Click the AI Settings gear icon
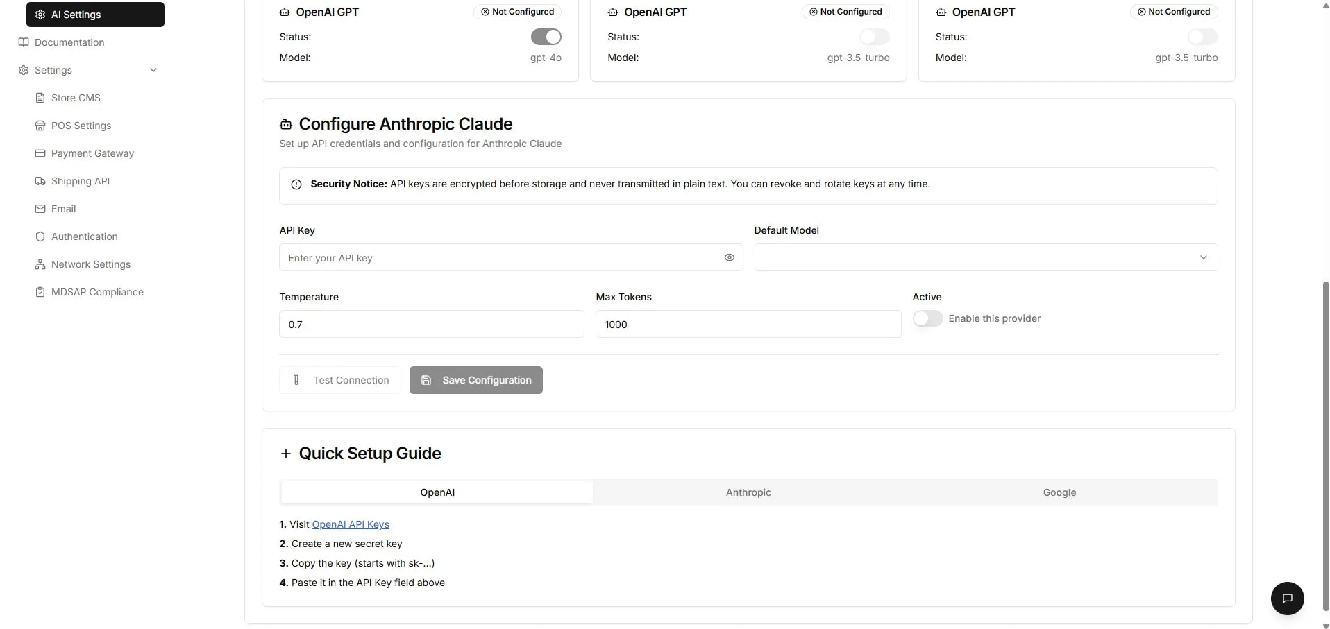This screenshot has height=629, width=1330. (40, 15)
